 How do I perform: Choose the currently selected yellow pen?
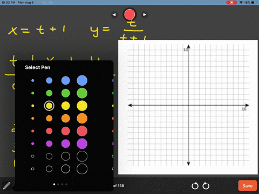(49, 106)
